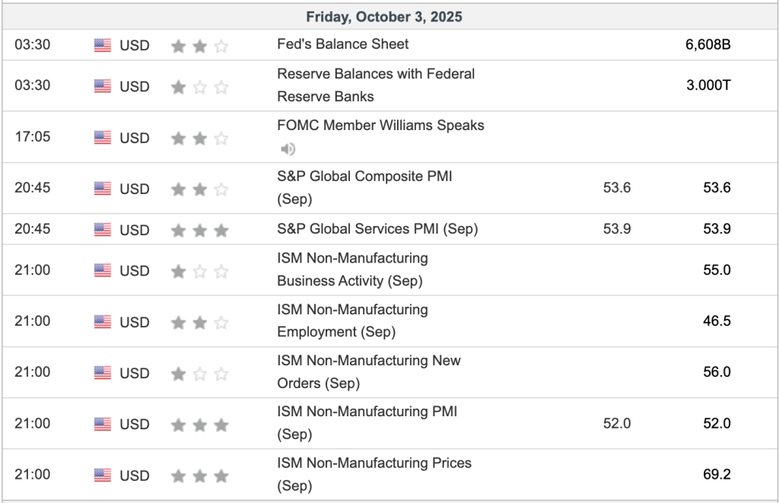This screenshot has width=779, height=503.
Task: Click the US flag beside Fed's Balance Sheet
Action: click(x=103, y=46)
